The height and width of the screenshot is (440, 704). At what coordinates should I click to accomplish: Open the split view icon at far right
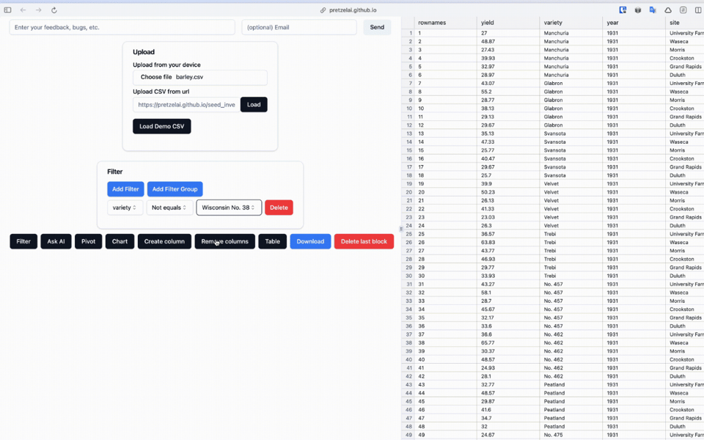[698, 10]
